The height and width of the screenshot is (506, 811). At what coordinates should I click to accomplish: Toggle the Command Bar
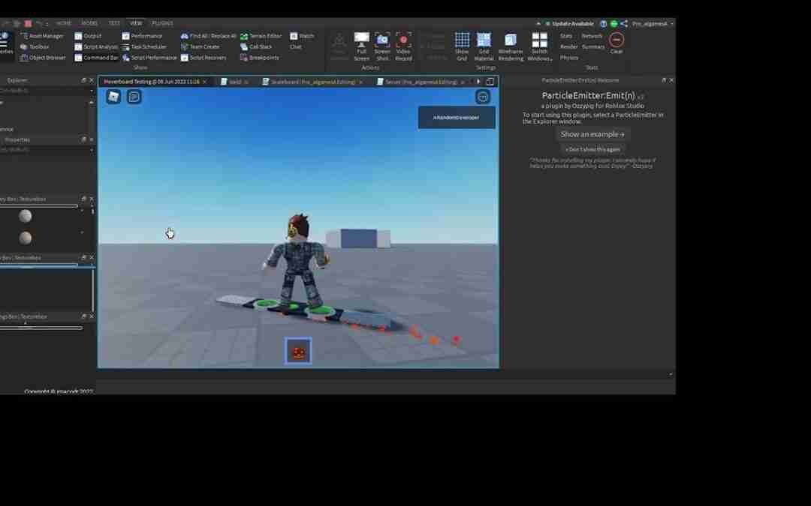point(96,58)
